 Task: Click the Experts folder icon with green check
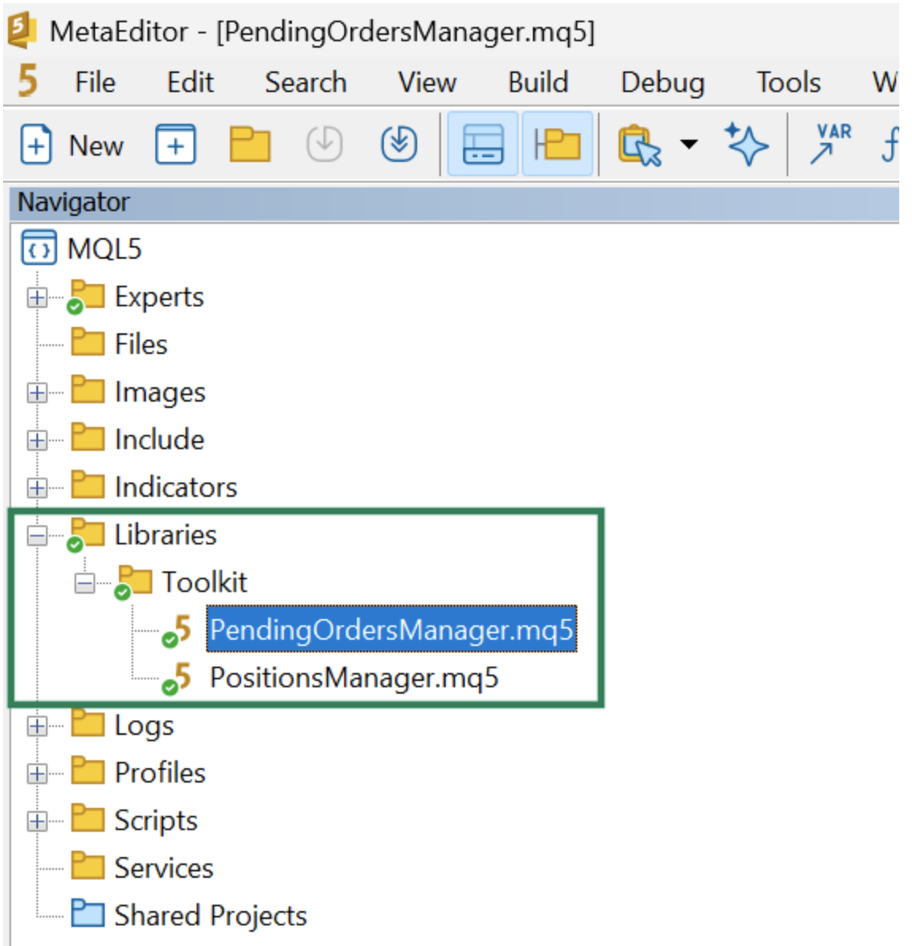tap(85, 296)
